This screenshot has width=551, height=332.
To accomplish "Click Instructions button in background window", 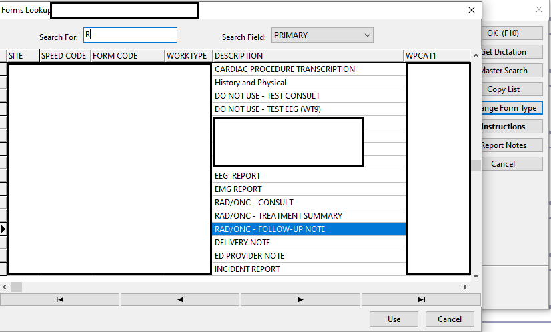I will 512,127.
